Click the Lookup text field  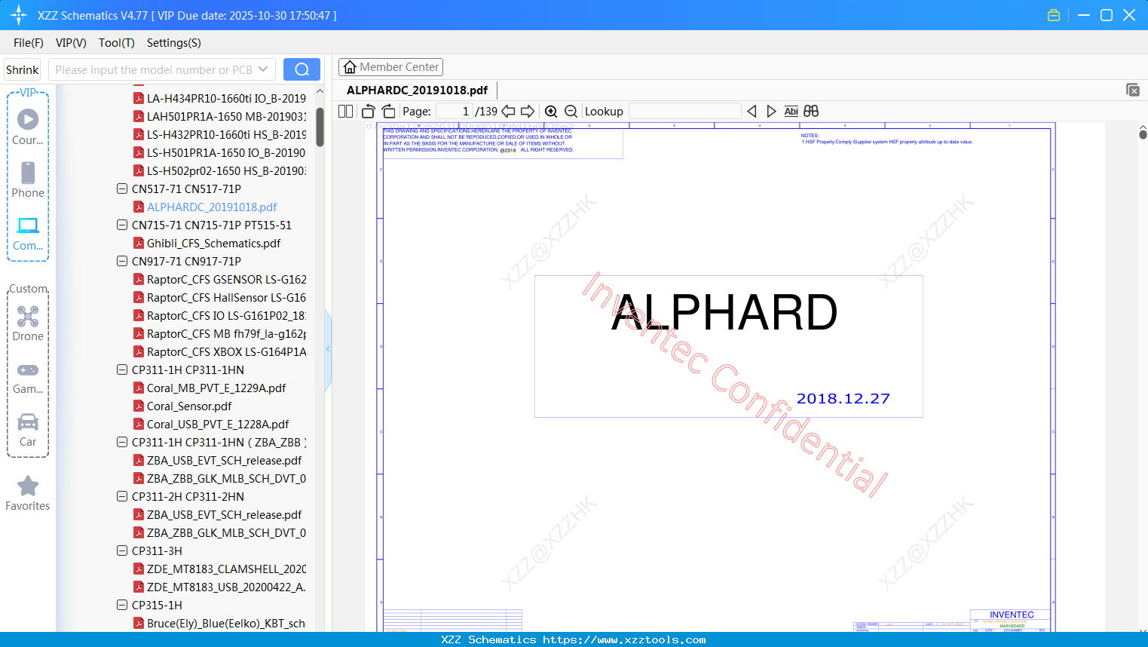point(684,111)
